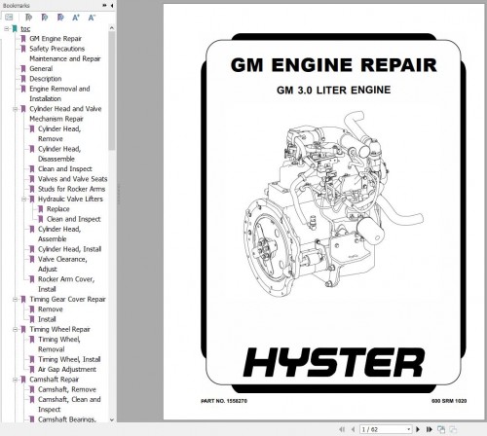Decrease bookmark text size with A-
487x436 pixels.
click(x=92, y=18)
